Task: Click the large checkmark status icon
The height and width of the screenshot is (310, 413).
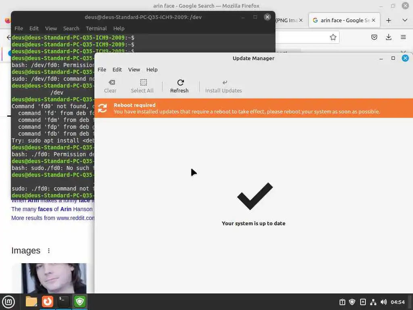Action: point(255,196)
